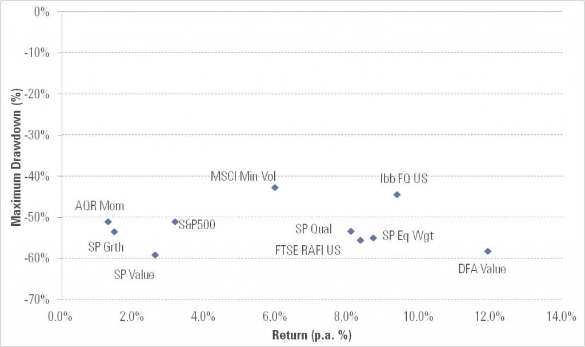Select the S&P500 data point marker
585x347 pixels.
[x=175, y=222]
